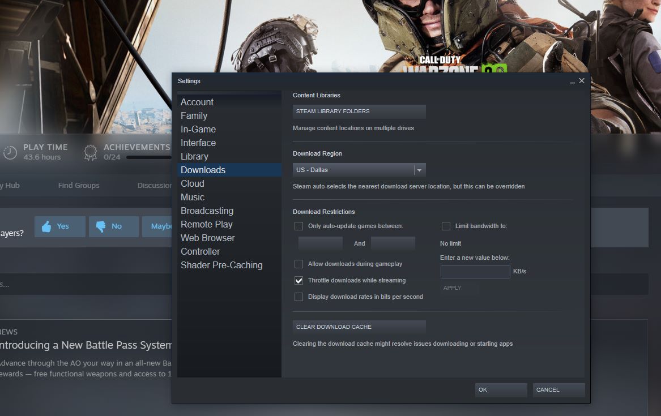Select the Family settings category

point(229,116)
